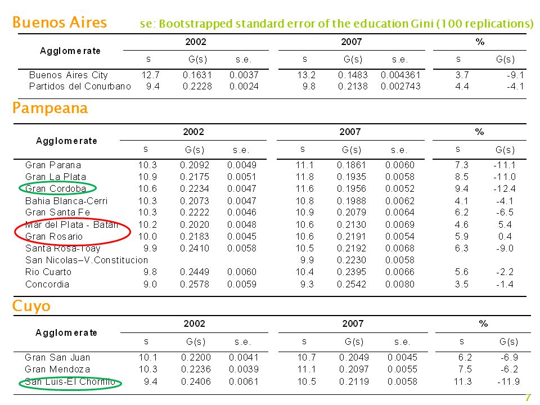Viewport: 540px width, 405px height.
Task: Select Rio Cuarto 2002 Gini 0.2449
Action: click(x=195, y=272)
